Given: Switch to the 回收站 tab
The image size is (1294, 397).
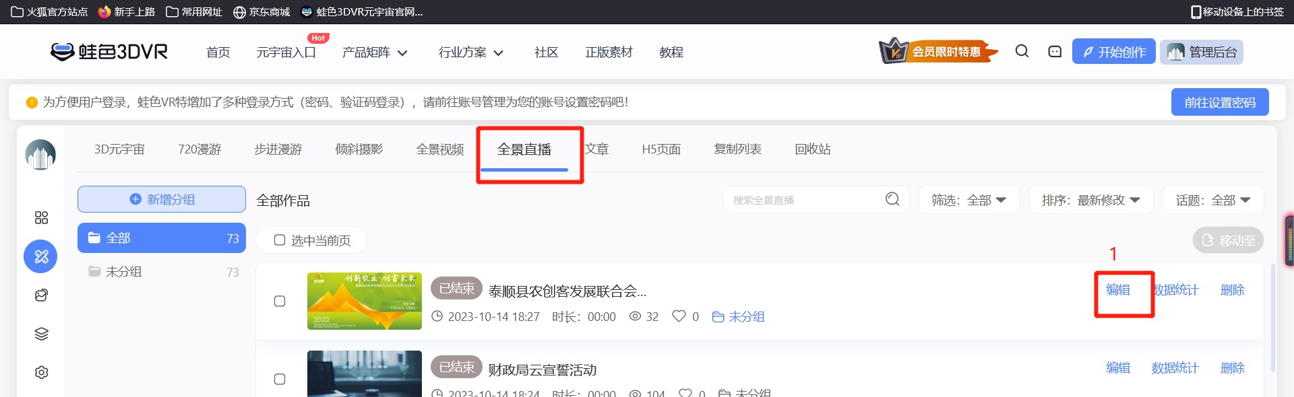Looking at the screenshot, I should point(813,149).
